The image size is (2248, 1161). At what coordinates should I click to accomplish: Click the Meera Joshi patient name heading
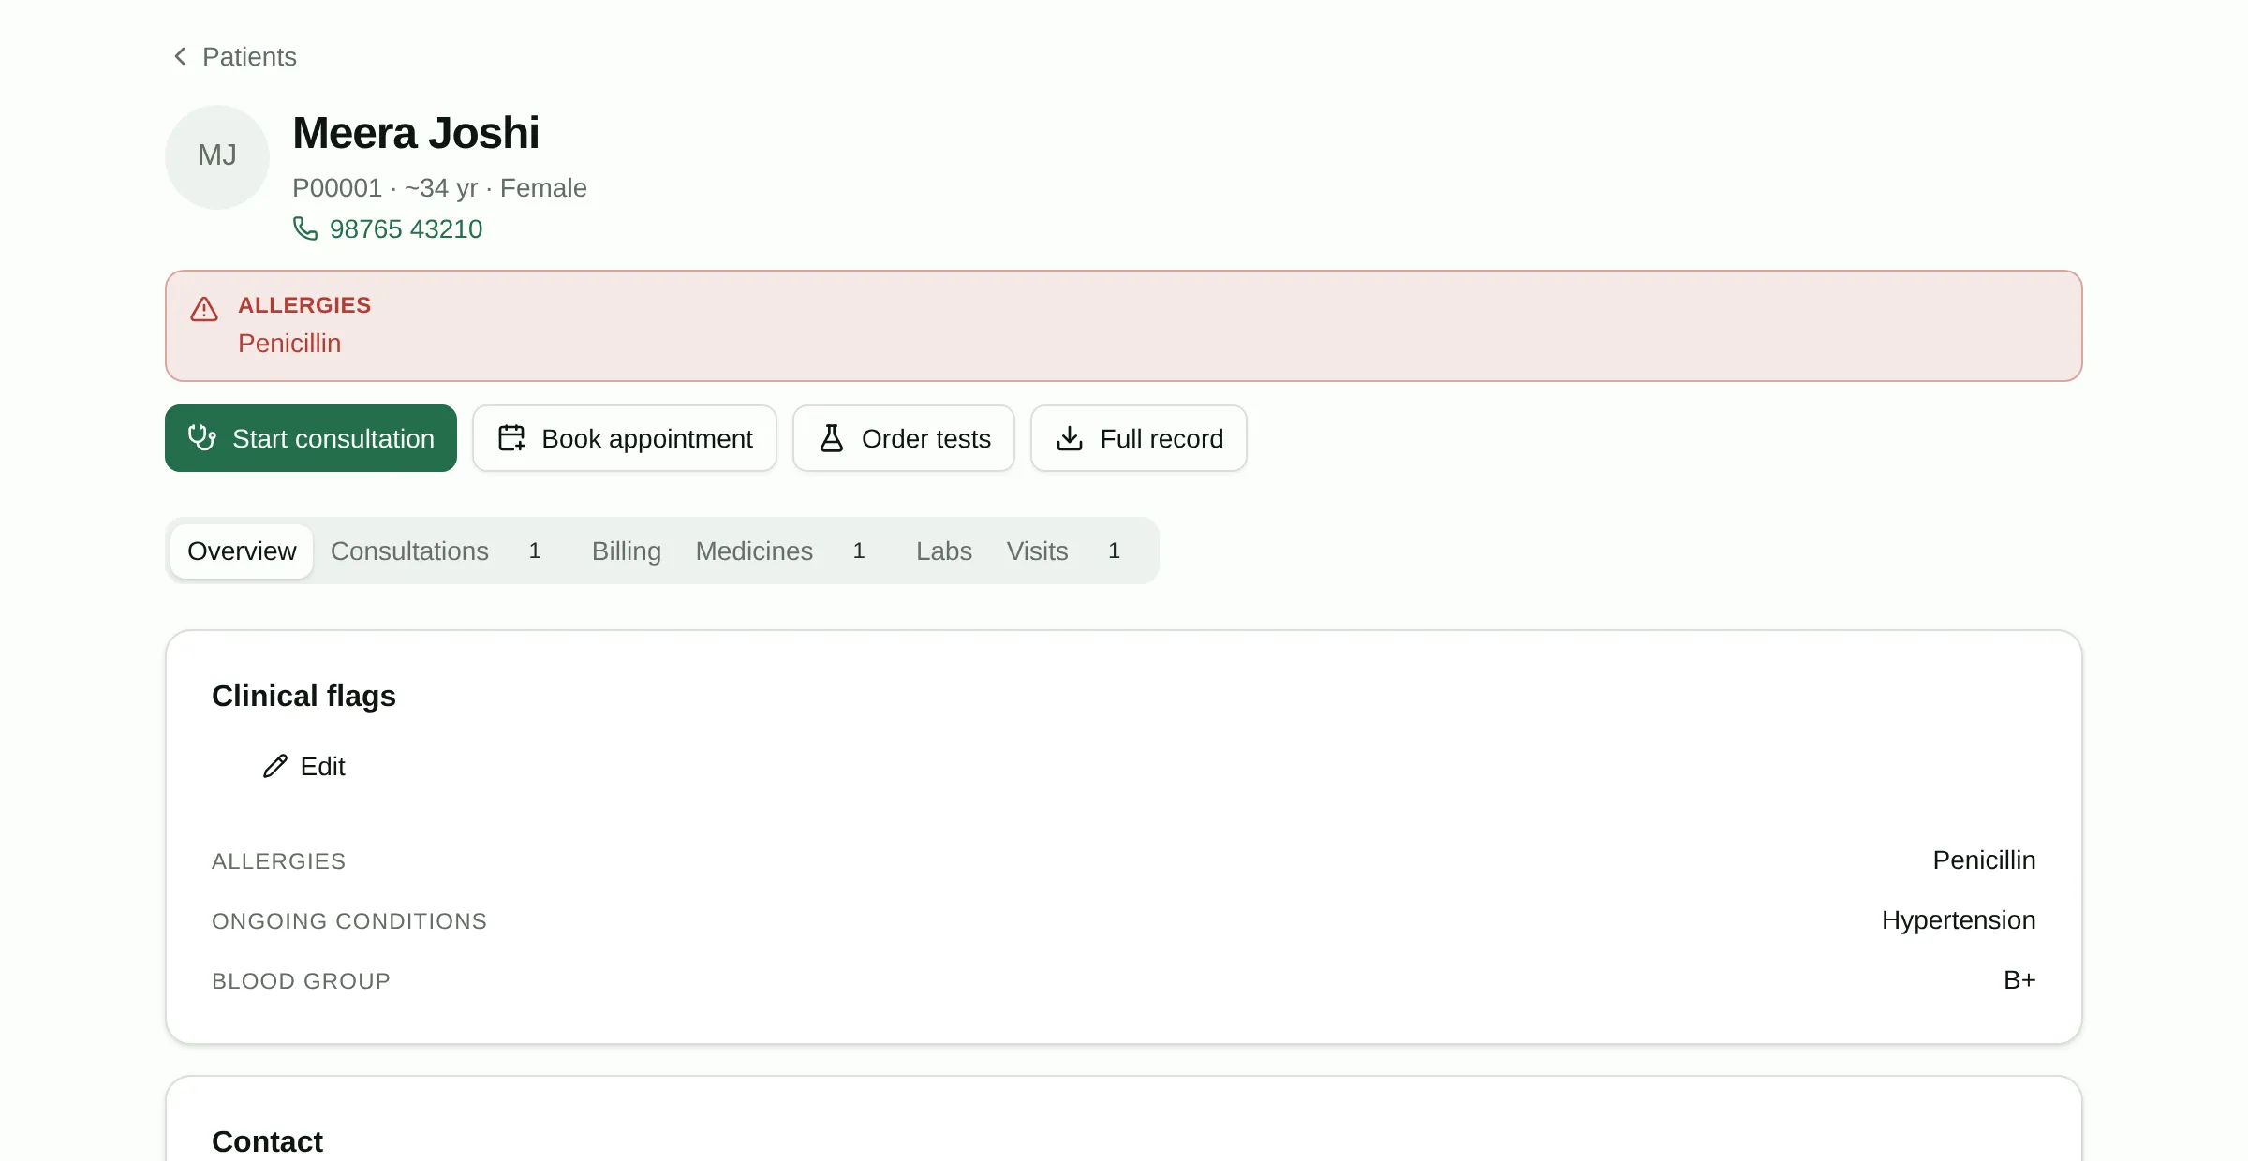click(x=416, y=133)
